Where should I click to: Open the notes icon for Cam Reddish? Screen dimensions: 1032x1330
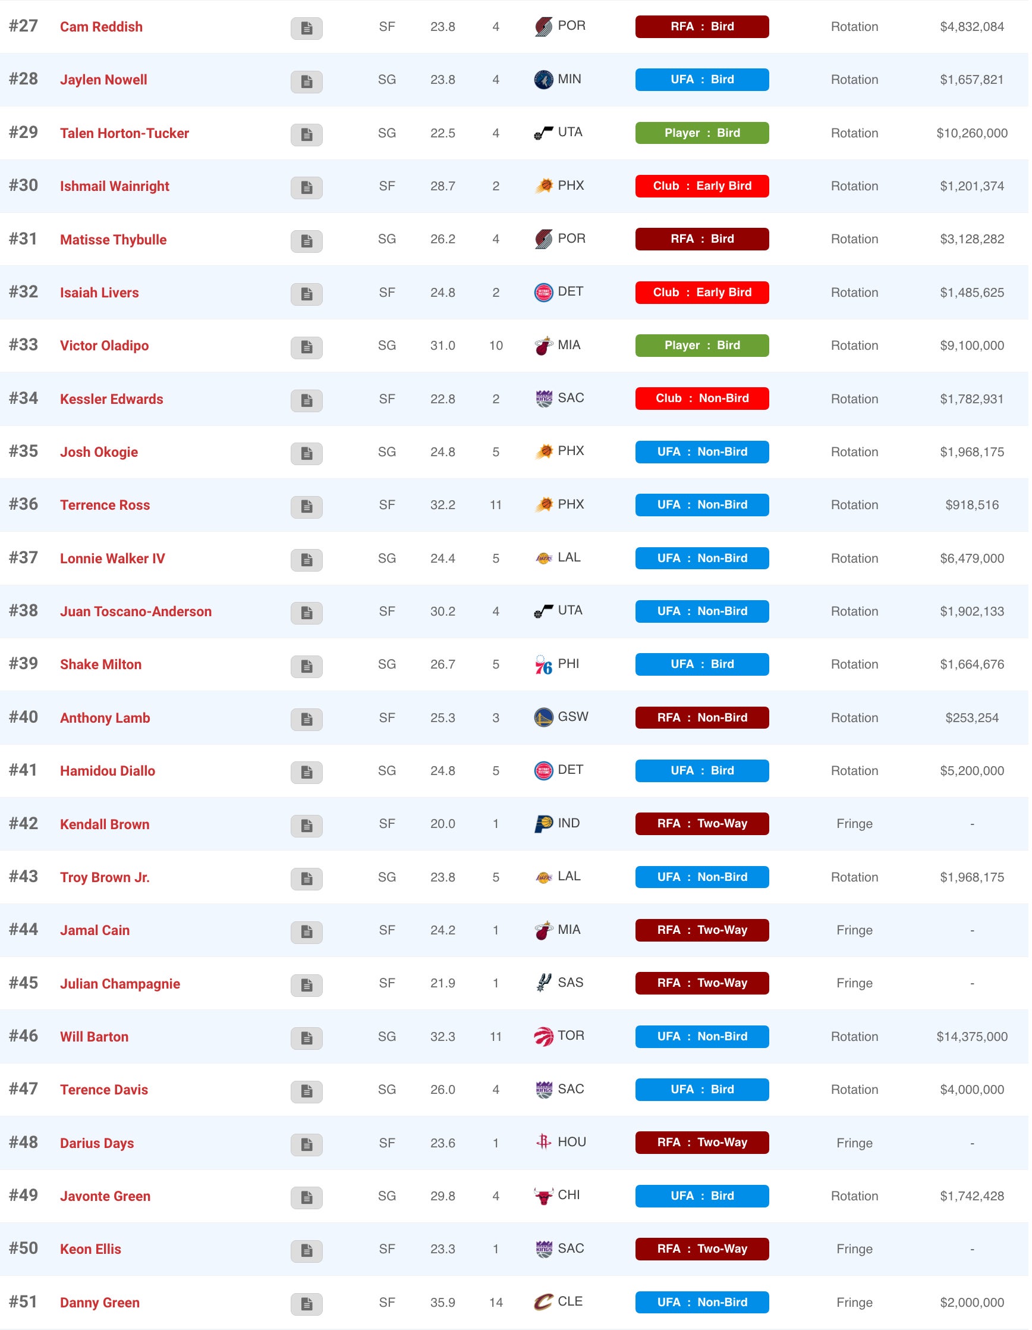[307, 28]
